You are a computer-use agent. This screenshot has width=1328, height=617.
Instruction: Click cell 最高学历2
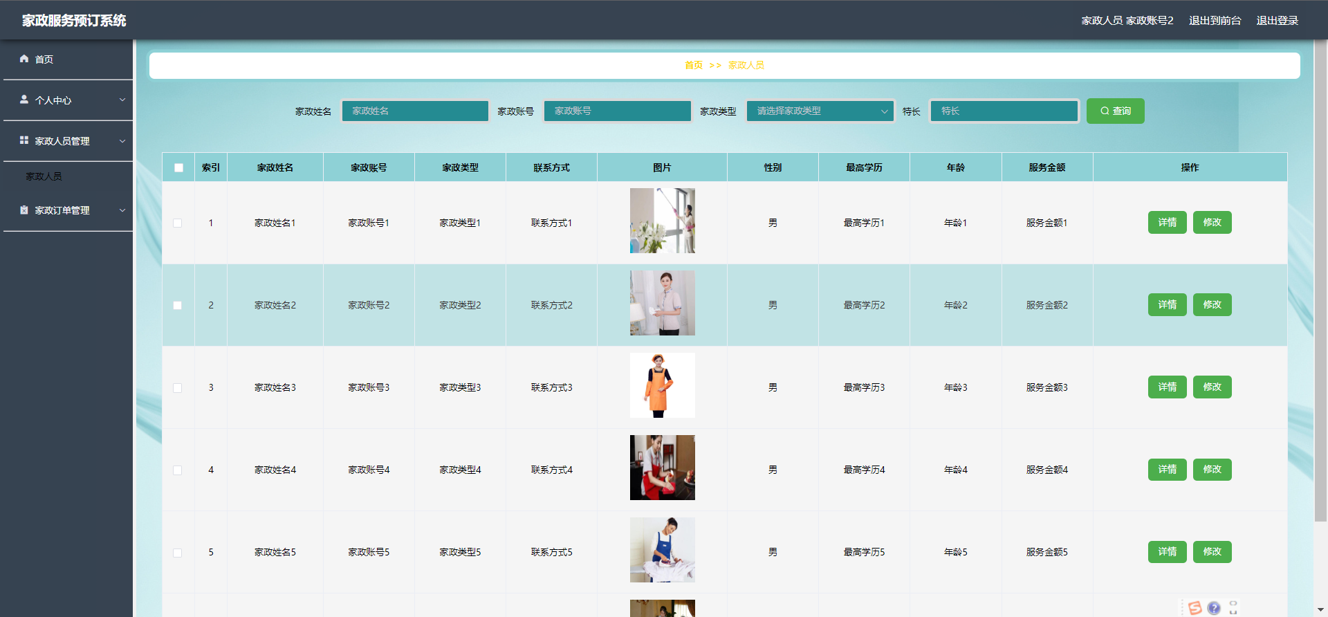[x=864, y=305]
